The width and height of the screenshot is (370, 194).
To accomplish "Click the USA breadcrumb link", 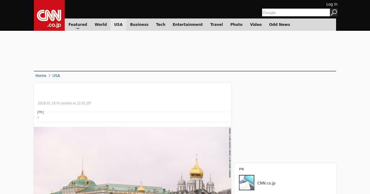I will tap(56, 76).
